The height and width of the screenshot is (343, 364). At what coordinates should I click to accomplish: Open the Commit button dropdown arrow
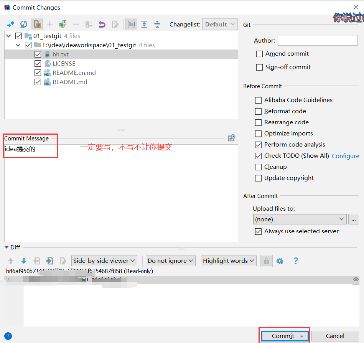[301, 336]
